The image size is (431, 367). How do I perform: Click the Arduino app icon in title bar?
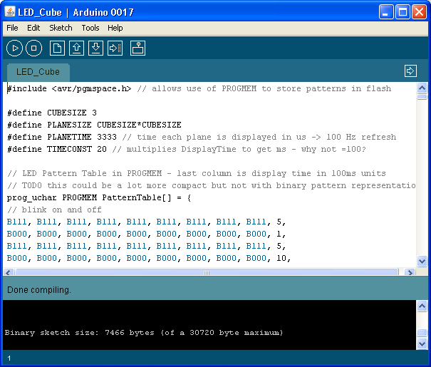tap(10, 12)
